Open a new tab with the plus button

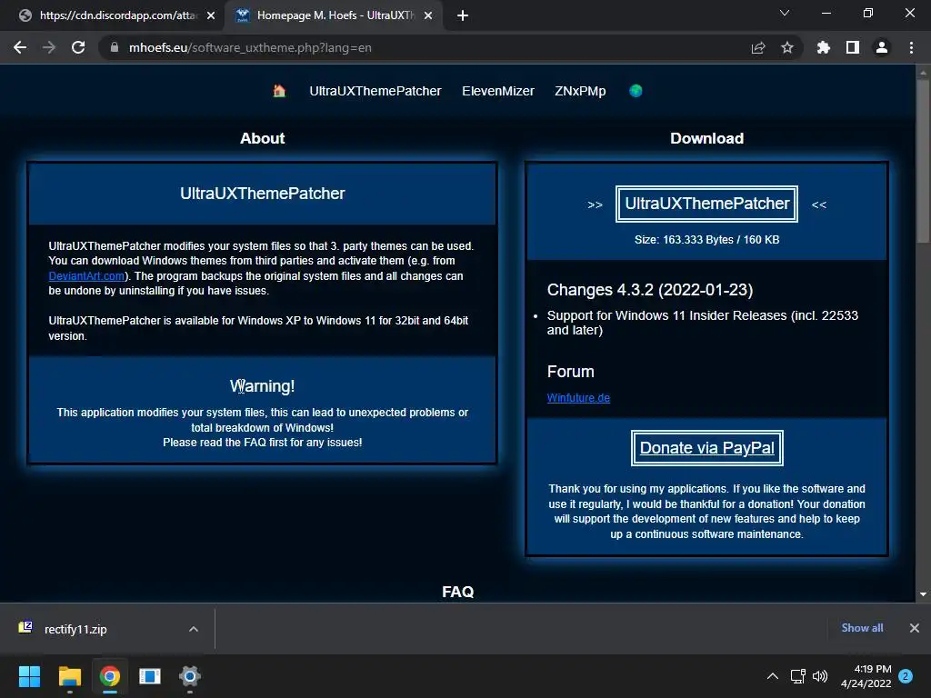[x=463, y=15]
